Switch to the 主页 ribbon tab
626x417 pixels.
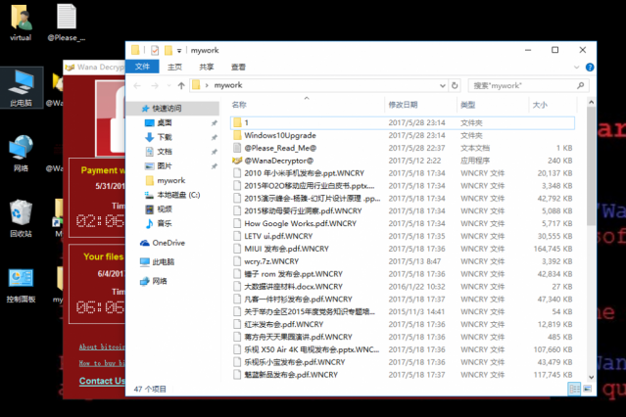pos(174,67)
